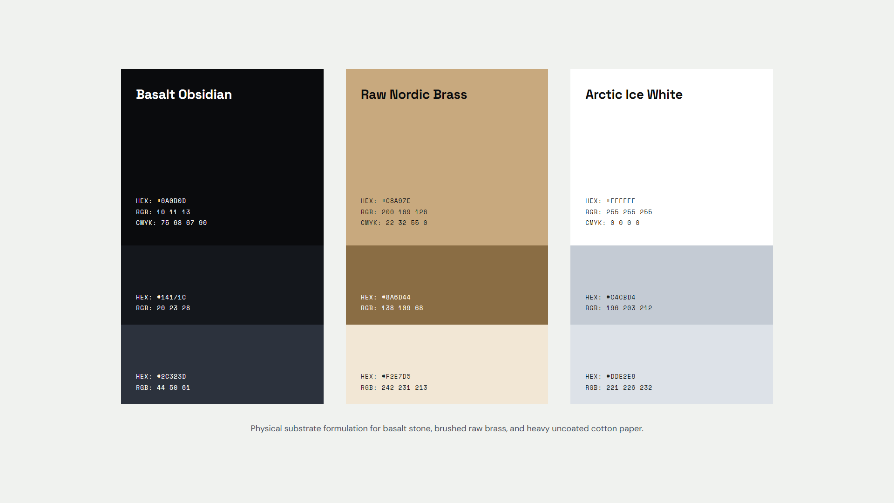
Task: Select the RGB 196 203 212 value
Action: tap(619, 308)
